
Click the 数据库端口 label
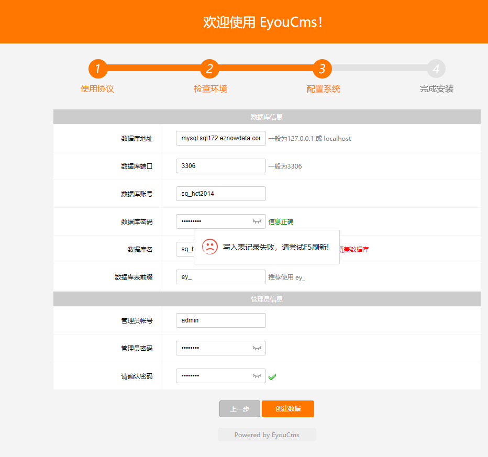137,166
